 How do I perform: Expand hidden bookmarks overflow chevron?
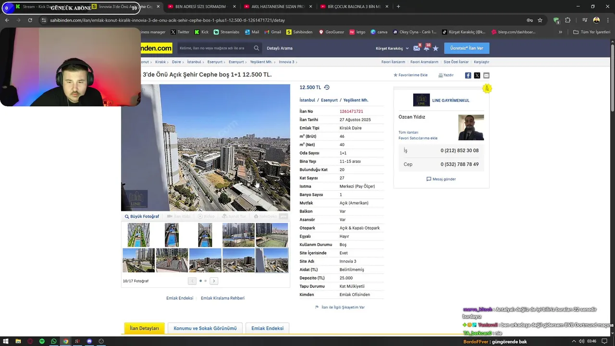pos(560,32)
